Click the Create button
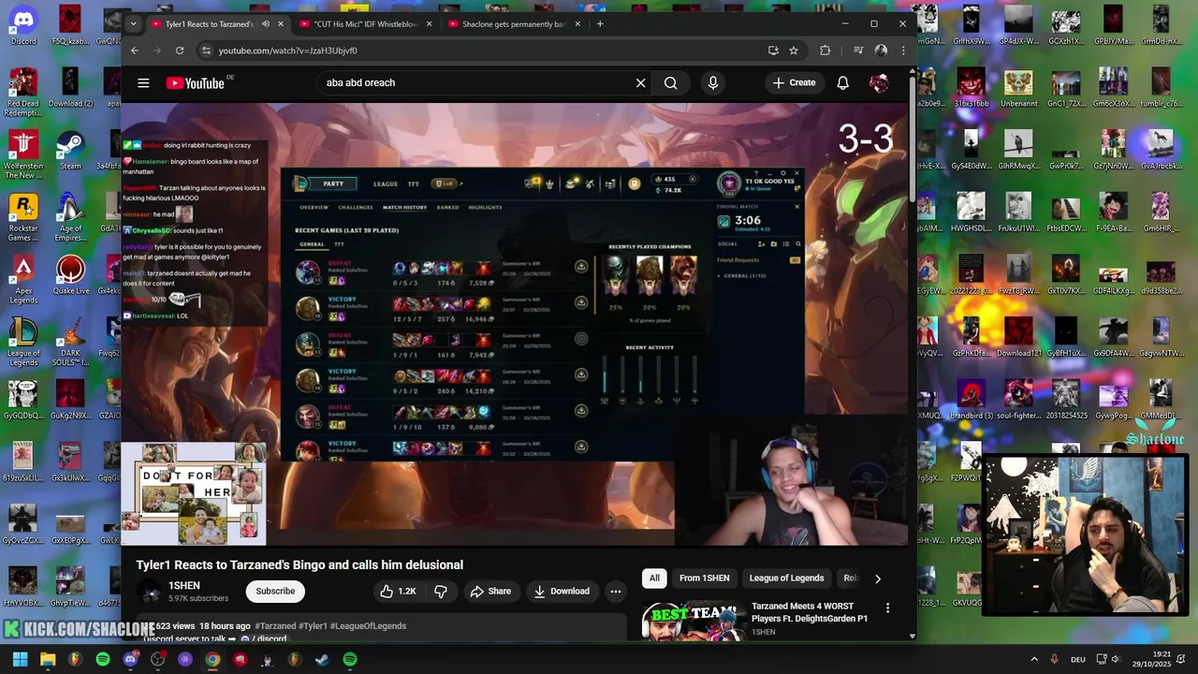The image size is (1198, 674). tap(794, 83)
